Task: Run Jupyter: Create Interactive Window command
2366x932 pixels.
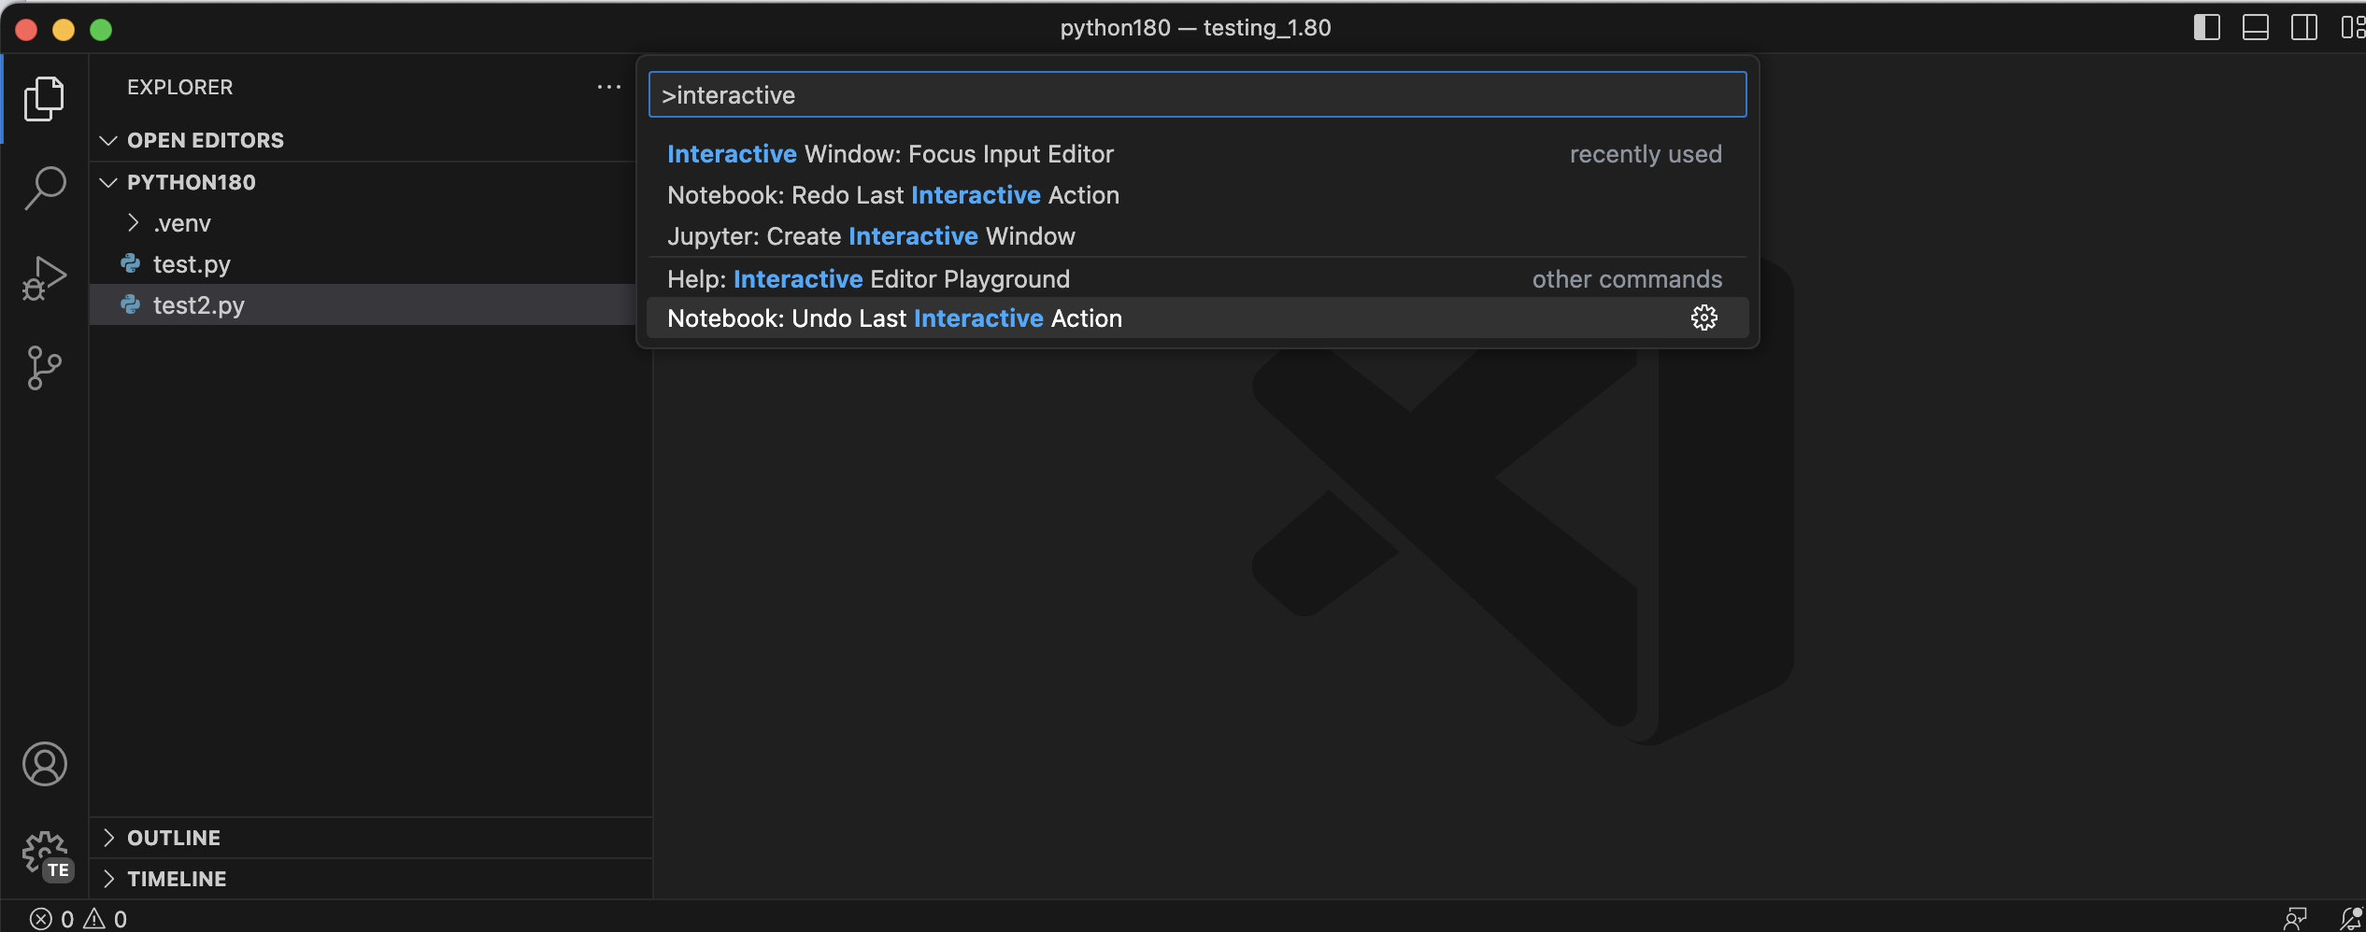Action: pos(871,235)
